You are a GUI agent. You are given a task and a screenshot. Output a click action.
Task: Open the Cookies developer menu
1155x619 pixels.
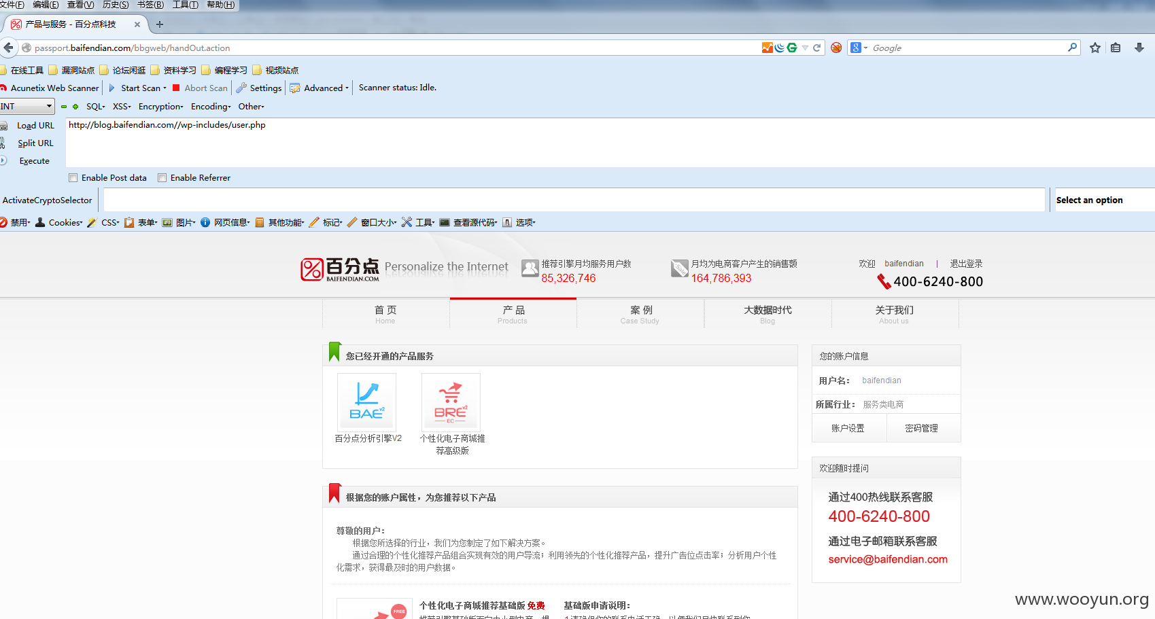click(x=59, y=222)
